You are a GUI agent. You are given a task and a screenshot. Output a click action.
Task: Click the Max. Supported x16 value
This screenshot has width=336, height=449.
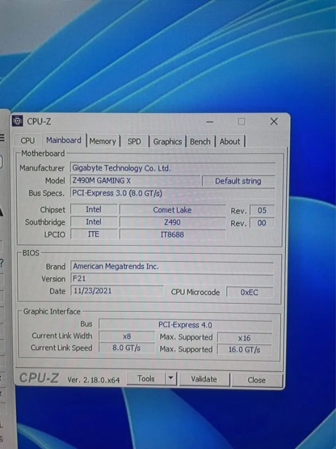point(245,338)
